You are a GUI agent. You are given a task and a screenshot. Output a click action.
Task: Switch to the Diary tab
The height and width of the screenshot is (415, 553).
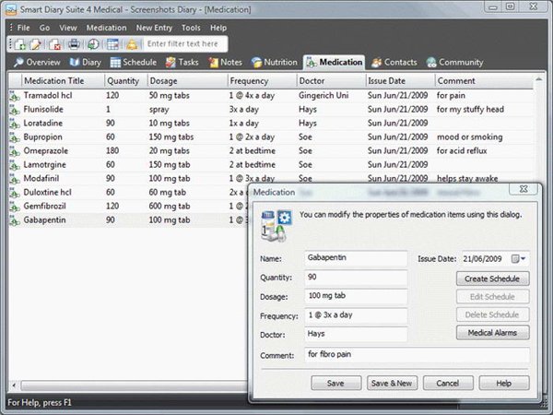coord(86,63)
